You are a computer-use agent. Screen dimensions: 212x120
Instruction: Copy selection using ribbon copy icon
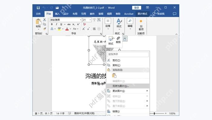(x=45, y=24)
